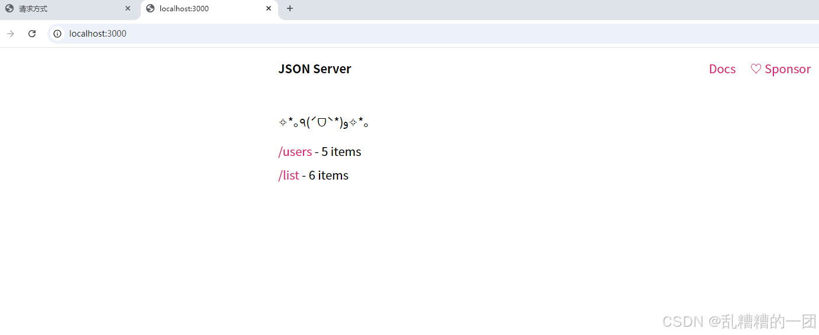Screen dimensions: 819x335
Task: Click the kaomoji emoticon text
Action: (324, 123)
